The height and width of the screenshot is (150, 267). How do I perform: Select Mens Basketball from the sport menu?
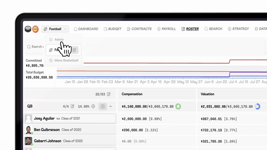(x=66, y=60)
